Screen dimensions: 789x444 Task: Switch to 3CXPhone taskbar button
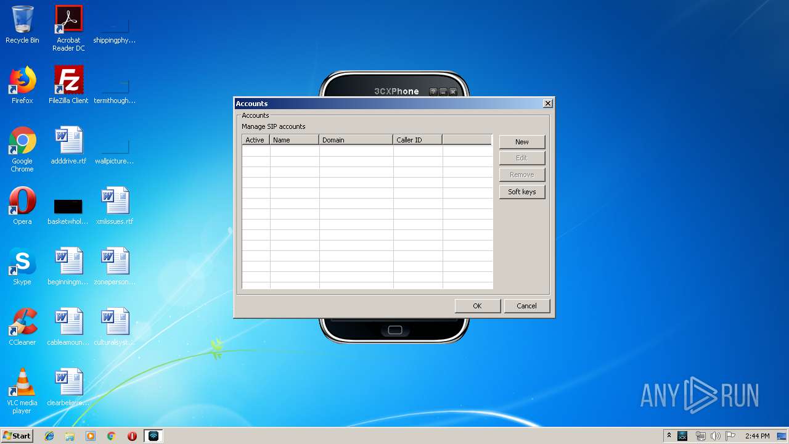point(153,436)
